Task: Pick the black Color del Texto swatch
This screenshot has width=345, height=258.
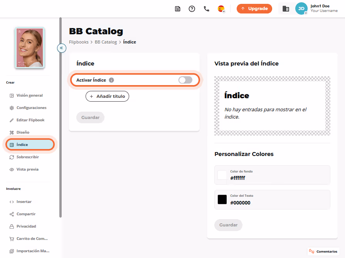Action: coord(222,199)
